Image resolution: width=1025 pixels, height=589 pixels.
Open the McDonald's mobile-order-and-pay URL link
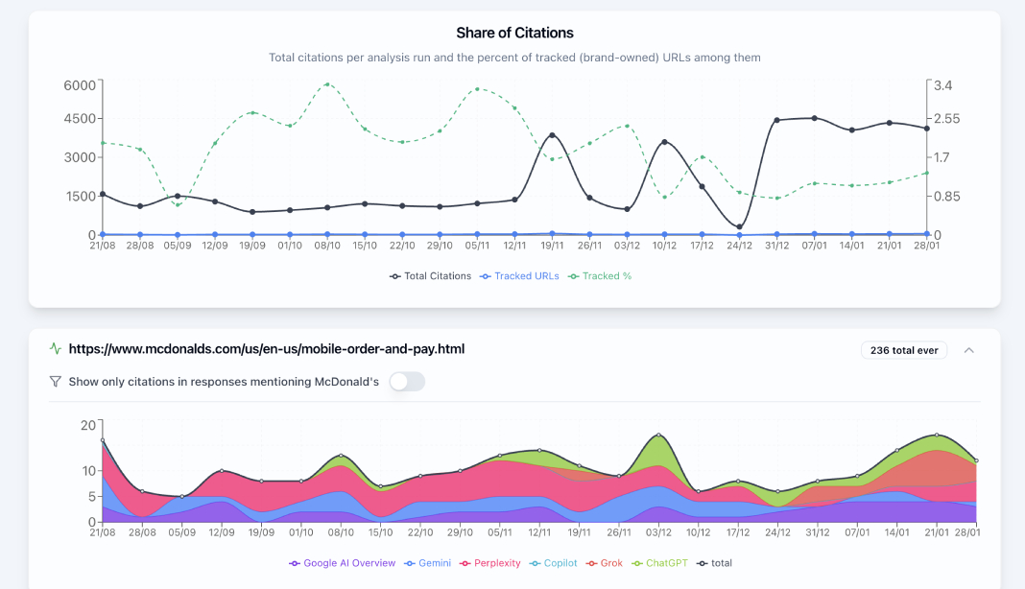pos(266,349)
